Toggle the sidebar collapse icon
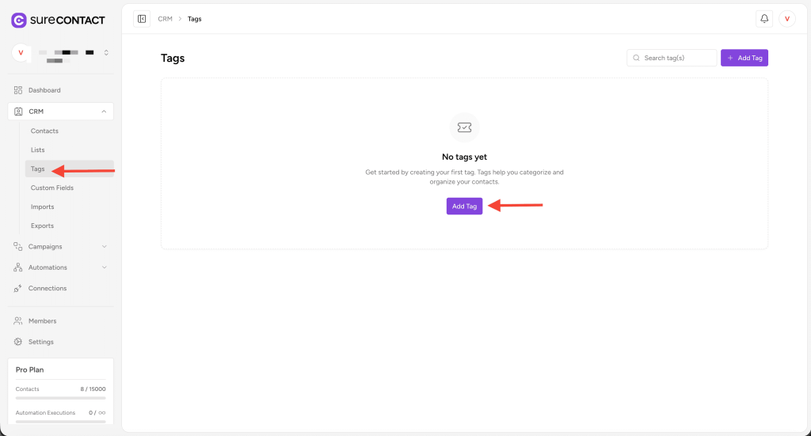 point(142,19)
